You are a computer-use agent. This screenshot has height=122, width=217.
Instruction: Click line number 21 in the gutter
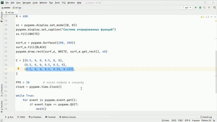5,34
